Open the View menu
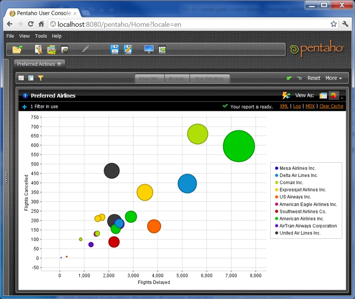This screenshot has height=299, width=355. (24, 36)
